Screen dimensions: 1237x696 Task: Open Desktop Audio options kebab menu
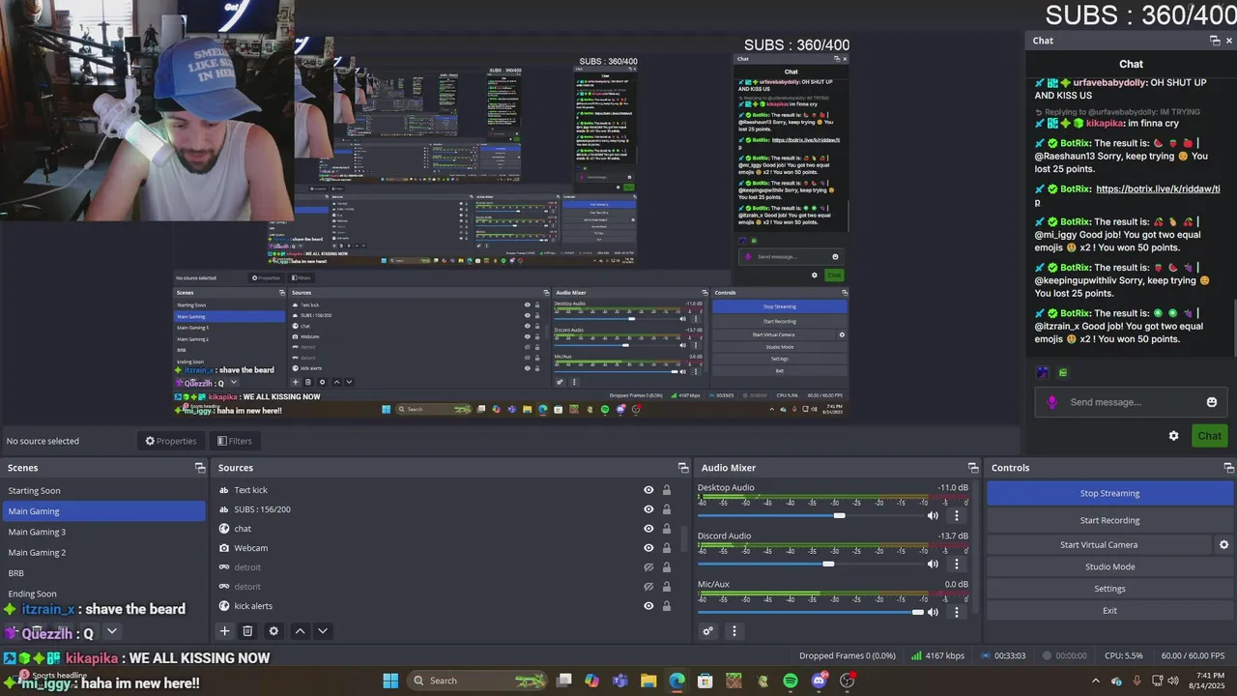click(x=957, y=515)
